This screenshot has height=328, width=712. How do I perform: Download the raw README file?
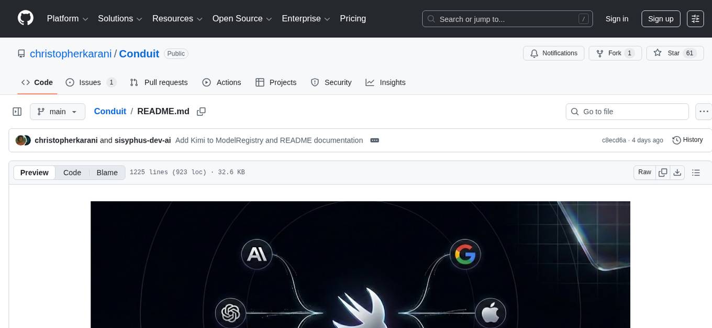(677, 172)
